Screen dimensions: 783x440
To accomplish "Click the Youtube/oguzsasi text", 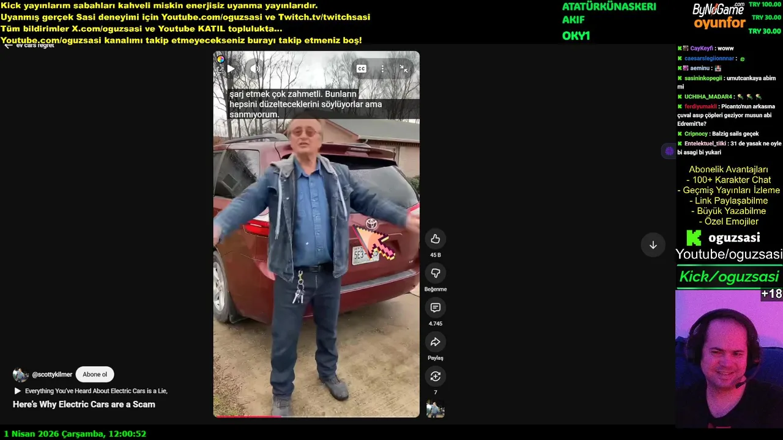I will (x=729, y=254).
